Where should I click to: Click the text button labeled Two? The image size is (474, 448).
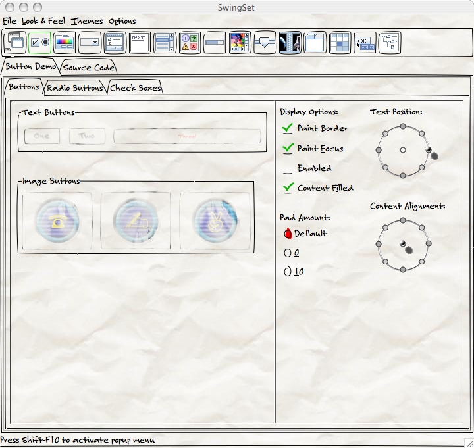point(87,136)
